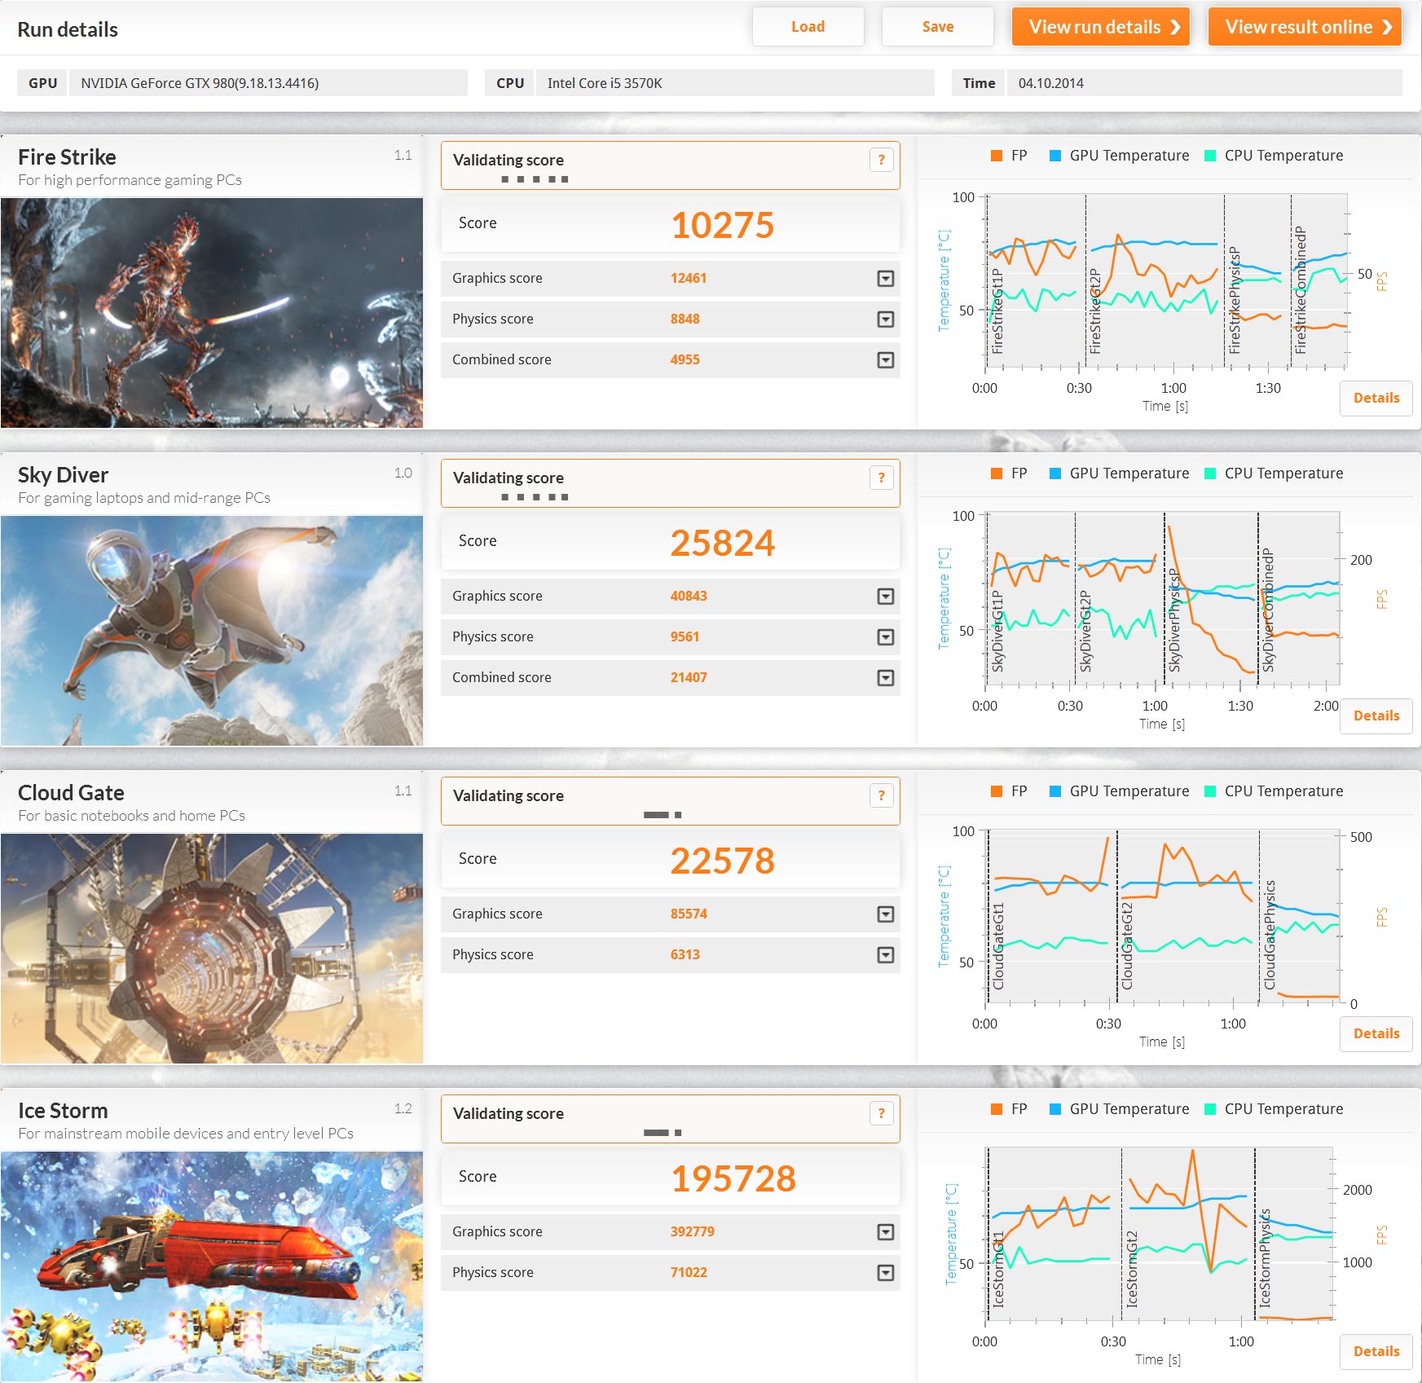Expand Fire Strike Physics score row
The width and height of the screenshot is (1422, 1383).
(x=885, y=319)
